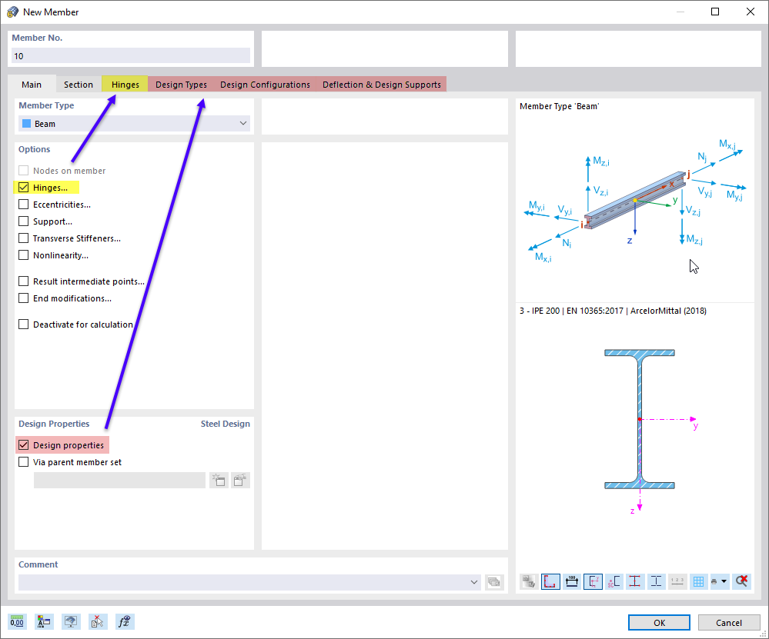The height and width of the screenshot is (639, 769).
Task: Click the New Member window app icon
Action: pyautogui.click(x=13, y=12)
